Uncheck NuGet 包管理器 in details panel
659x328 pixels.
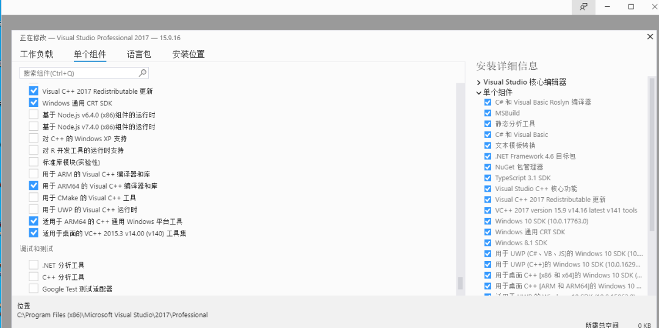[x=488, y=167]
